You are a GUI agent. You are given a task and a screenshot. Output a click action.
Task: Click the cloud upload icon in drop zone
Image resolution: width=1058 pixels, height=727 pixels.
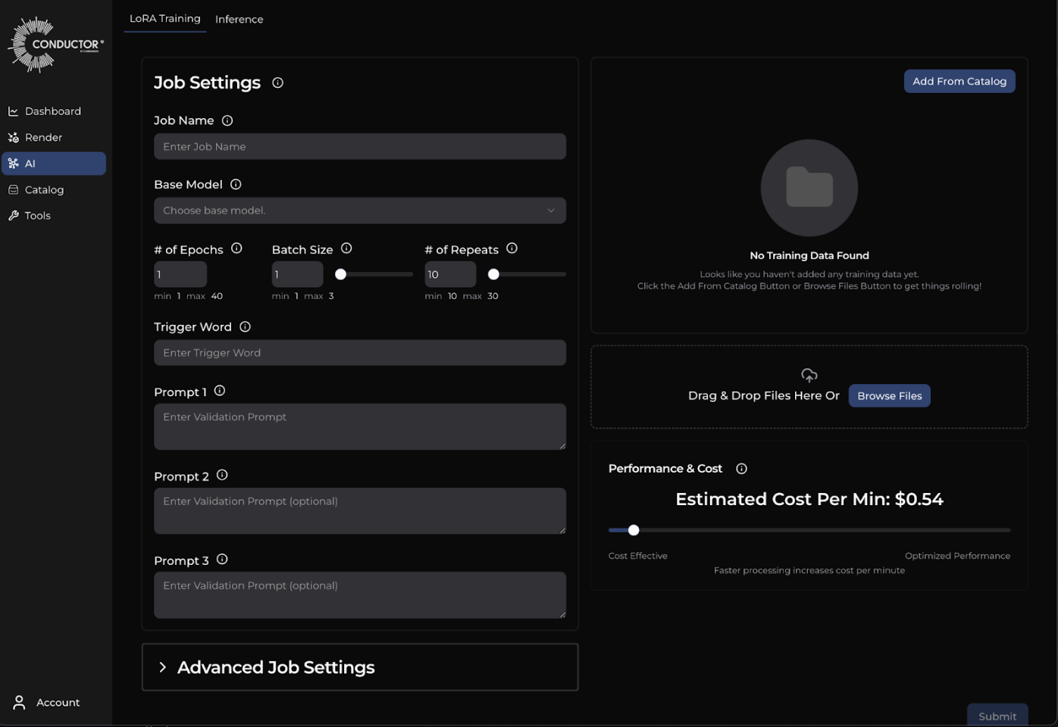[809, 376]
